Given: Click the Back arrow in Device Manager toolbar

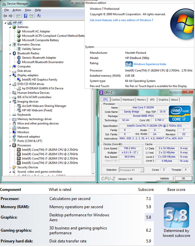Looking at the screenshot, I should pyautogui.click(x=5, y=16).
